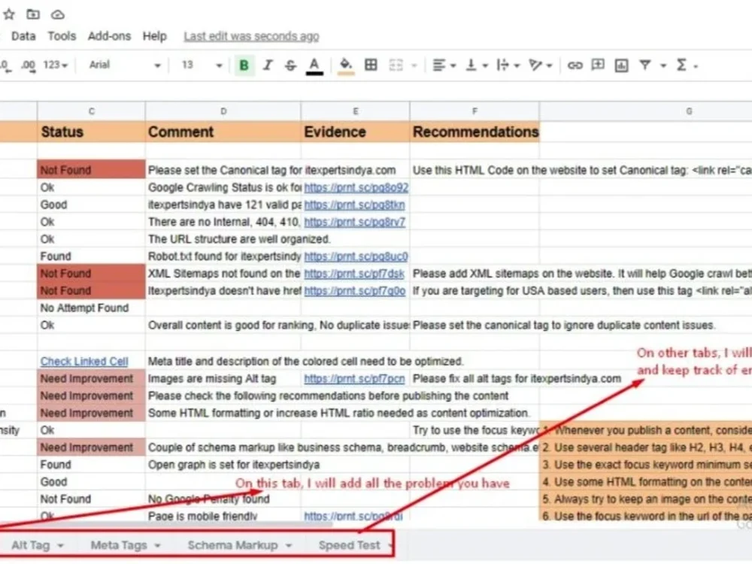Viewport: 752px width, 564px height.
Task: Open the Meta Tags tab dropdown arrow
Action: click(157, 546)
